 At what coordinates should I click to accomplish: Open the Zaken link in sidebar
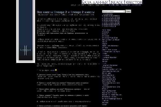[105, 105]
